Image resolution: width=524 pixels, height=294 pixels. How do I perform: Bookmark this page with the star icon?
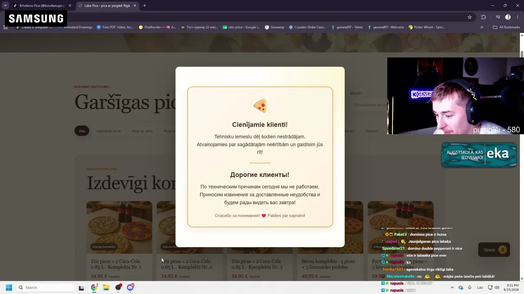pyautogui.click(x=470, y=17)
